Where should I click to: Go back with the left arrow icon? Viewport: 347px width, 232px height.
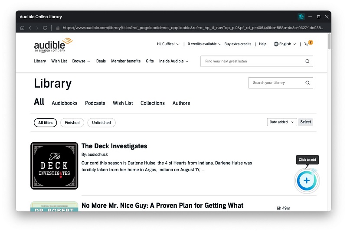30,28
